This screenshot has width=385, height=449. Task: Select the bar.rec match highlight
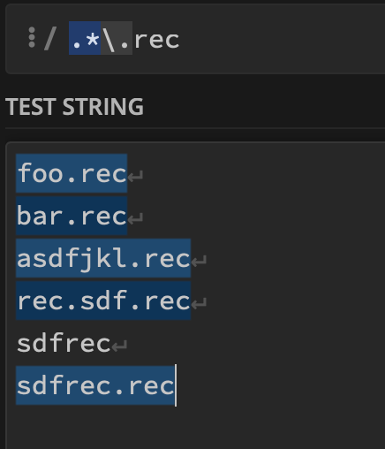click(x=72, y=216)
